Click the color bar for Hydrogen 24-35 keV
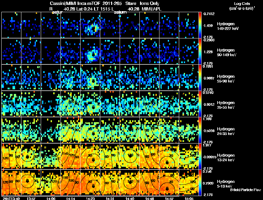263x200 pixels. point(200,130)
